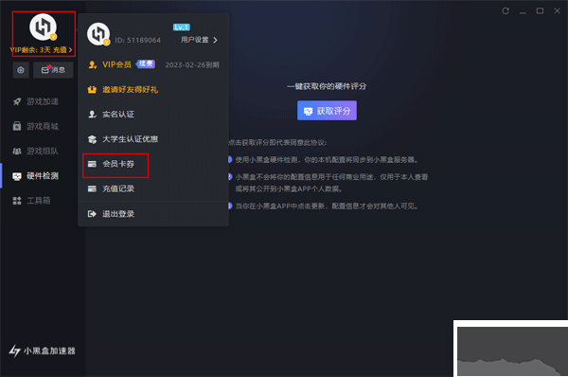Open 充值记录 recharge history
The width and height of the screenshot is (568, 377).
pos(118,188)
